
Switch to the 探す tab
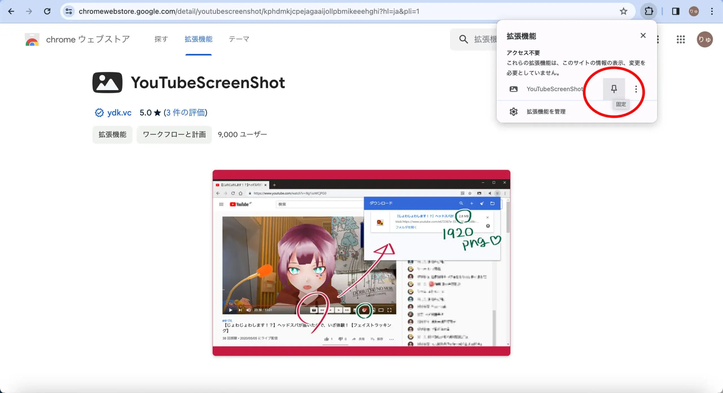161,39
